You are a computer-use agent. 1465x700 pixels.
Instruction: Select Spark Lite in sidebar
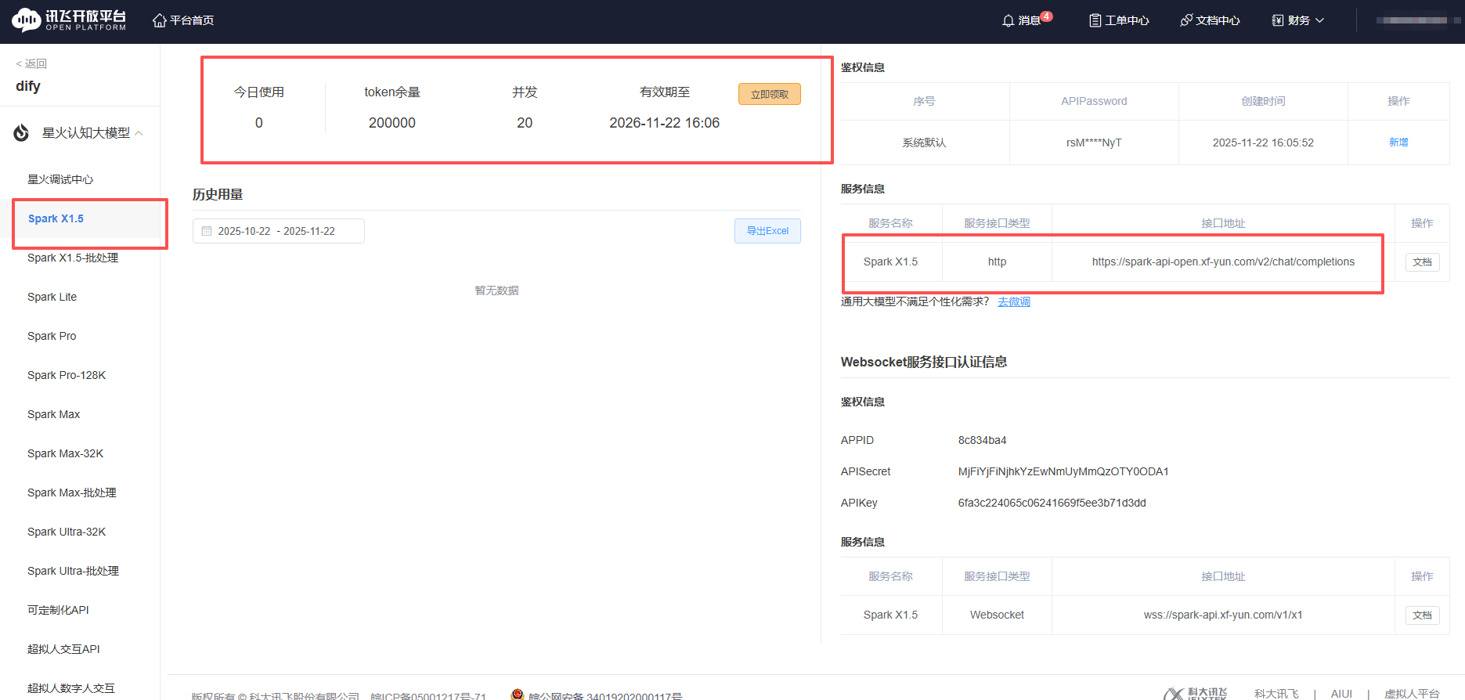[52, 297]
